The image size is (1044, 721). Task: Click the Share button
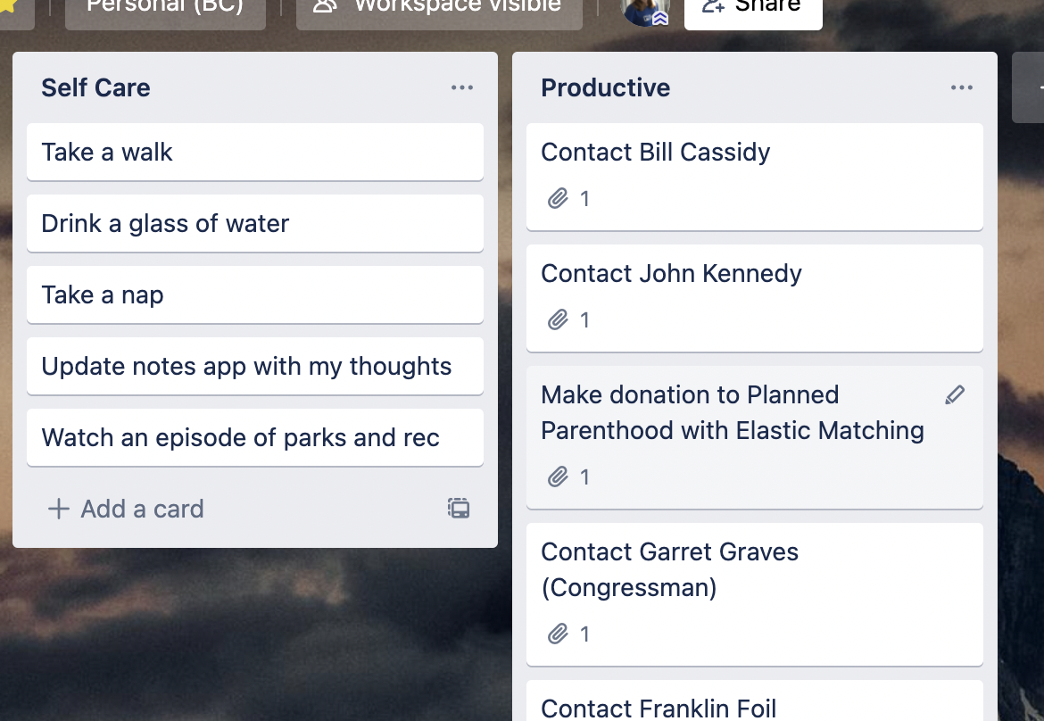753,11
